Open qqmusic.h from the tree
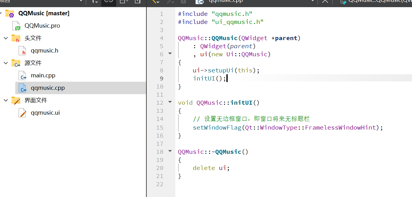This screenshot has width=412, height=197. (x=45, y=51)
